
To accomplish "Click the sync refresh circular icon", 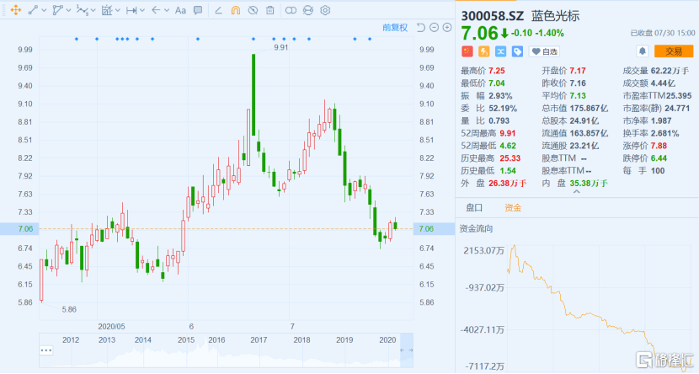I will click(308, 10).
